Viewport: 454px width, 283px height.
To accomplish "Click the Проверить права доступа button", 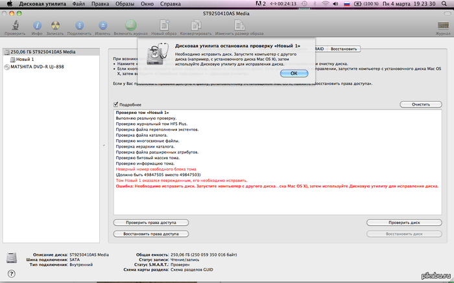I will point(150,222).
